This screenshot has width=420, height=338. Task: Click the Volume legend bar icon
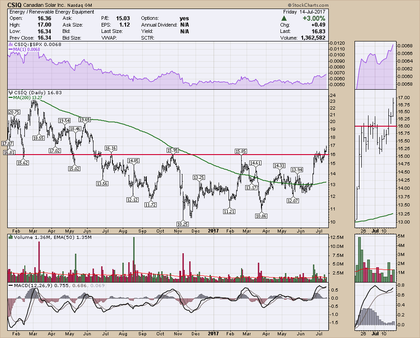(x=11, y=237)
